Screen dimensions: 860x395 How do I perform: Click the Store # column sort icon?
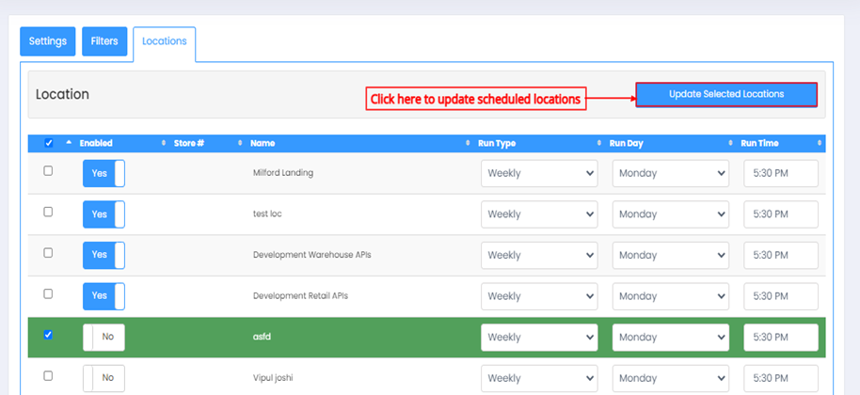[x=240, y=143]
